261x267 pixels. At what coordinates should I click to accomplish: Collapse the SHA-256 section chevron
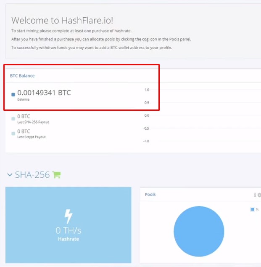(10, 175)
